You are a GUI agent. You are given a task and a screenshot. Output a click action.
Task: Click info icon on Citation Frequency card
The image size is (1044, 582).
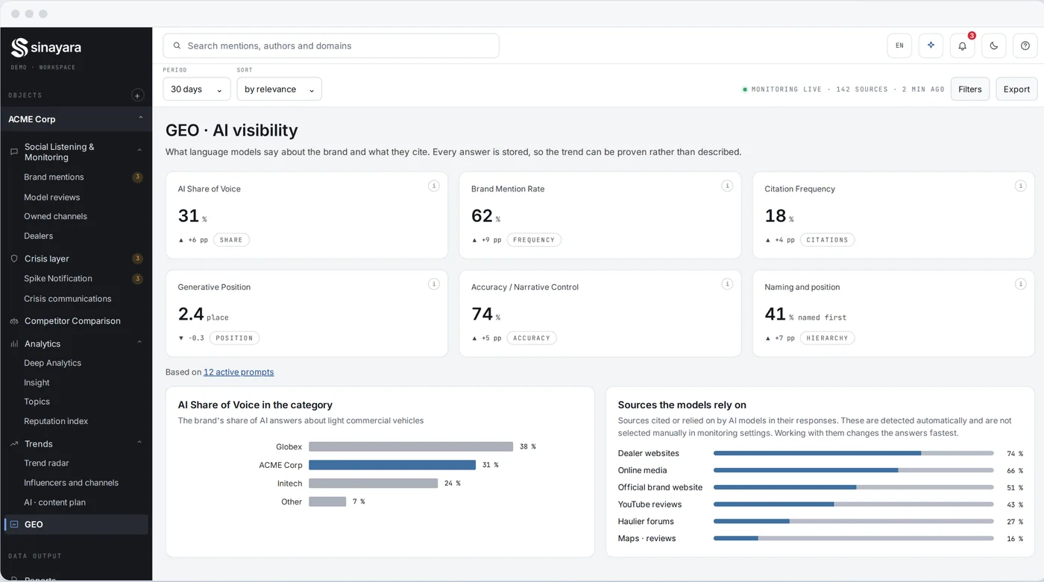(1020, 186)
